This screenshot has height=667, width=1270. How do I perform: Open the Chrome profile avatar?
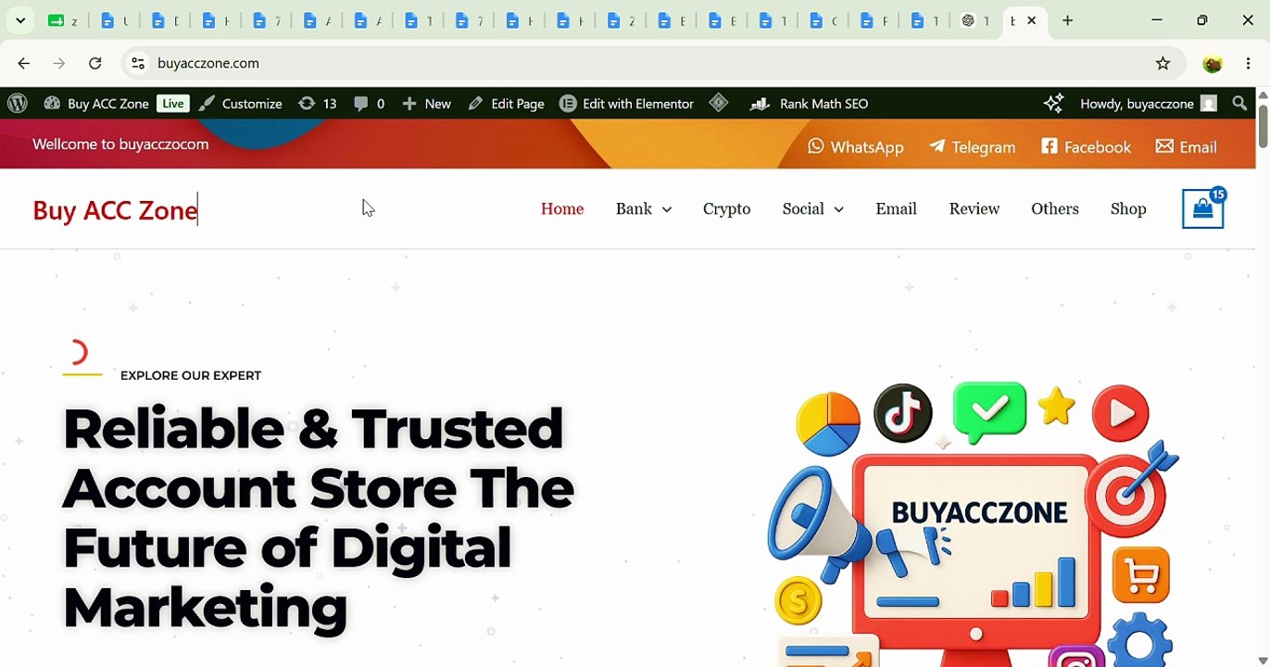(1213, 63)
